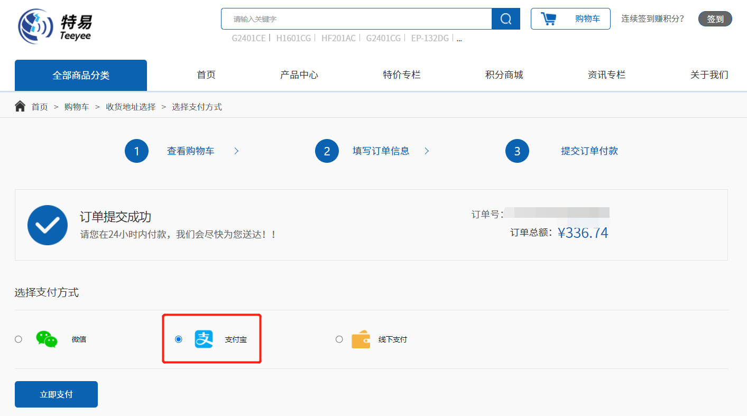Open the 积分商城 navigation tab
The height and width of the screenshot is (416, 747).
pyautogui.click(x=504, y=75)
